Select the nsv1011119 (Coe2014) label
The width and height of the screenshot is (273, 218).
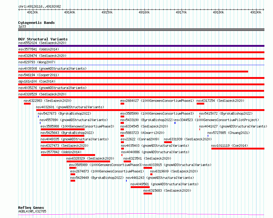tap(229, 146)
